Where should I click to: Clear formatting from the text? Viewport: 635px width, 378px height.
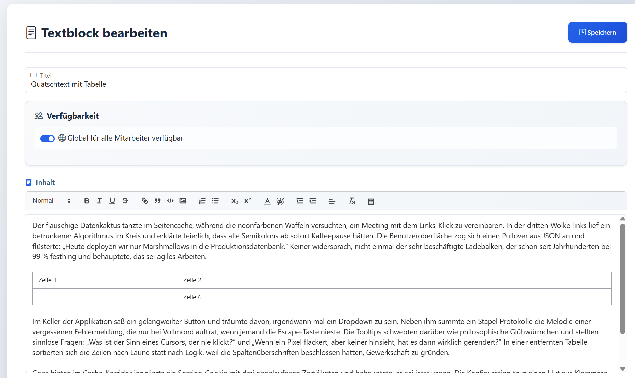[x=352, y=201]
